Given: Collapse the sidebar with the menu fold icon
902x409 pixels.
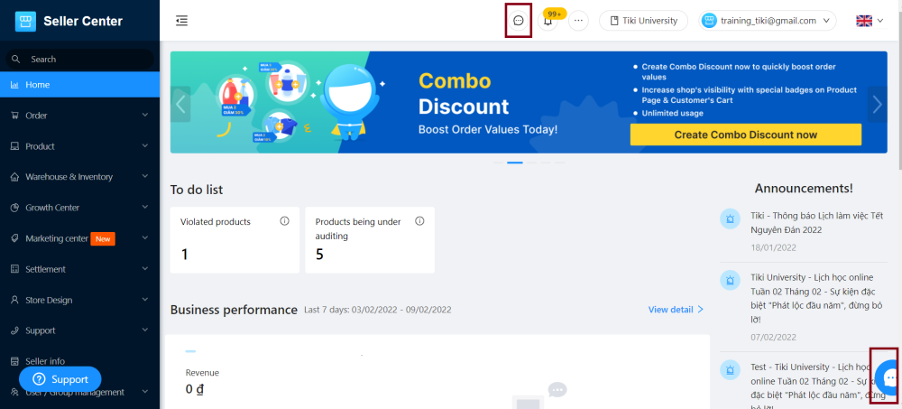Looking at the screenshot, I should pyautogui.click(x=182, y=21).
